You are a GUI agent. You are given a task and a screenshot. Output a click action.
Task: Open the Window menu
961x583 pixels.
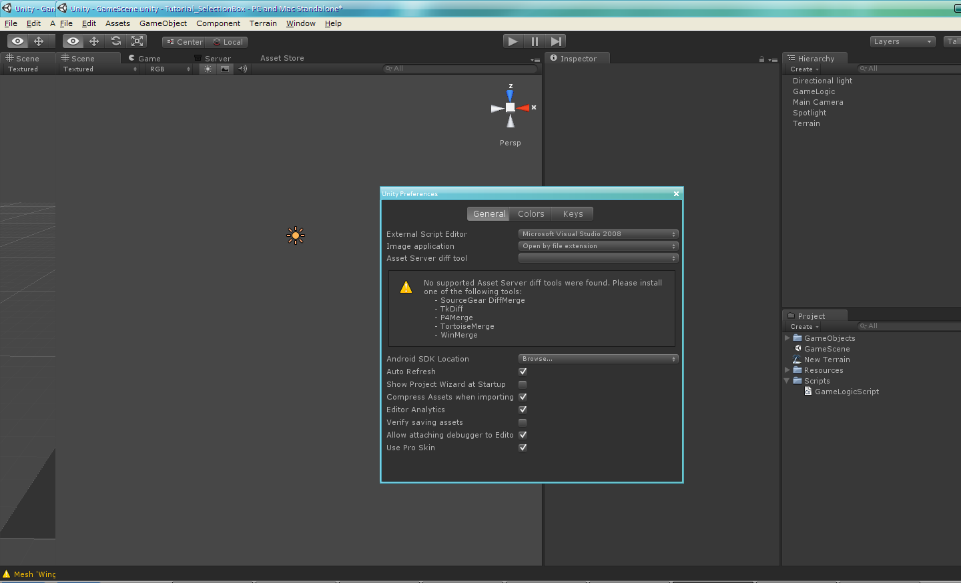coord(301,23)
